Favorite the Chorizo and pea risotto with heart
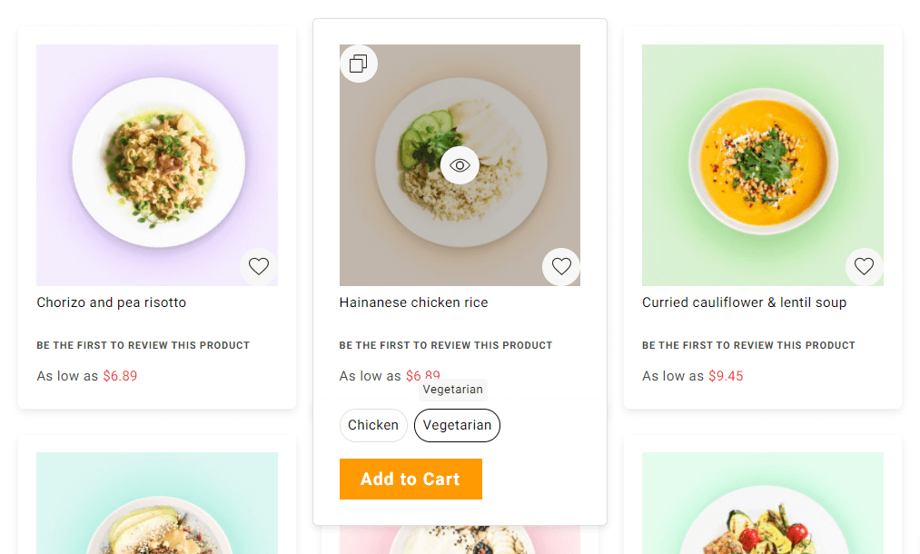The height and width of the screenshot is (554, 920). [259, 266]
